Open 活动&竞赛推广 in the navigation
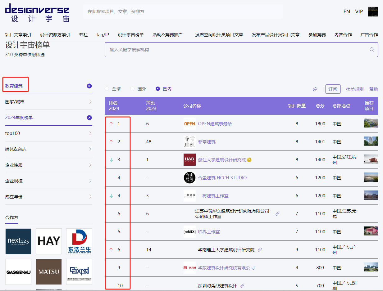Screen dimensions: 383x291 click(167, 35)
